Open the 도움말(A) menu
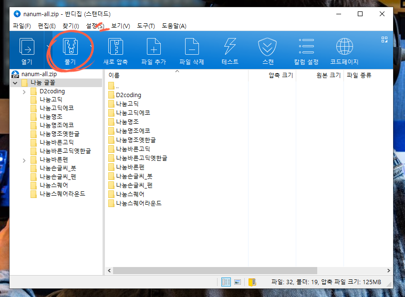Viewport: 405px width, 297px height. (174, 26)
